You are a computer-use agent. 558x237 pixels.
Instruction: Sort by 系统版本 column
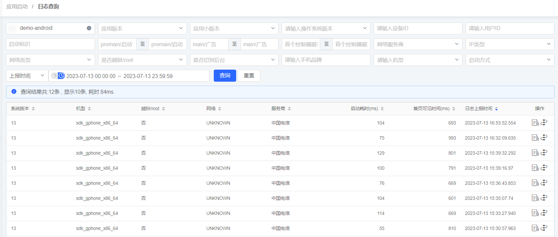(33, 109)
